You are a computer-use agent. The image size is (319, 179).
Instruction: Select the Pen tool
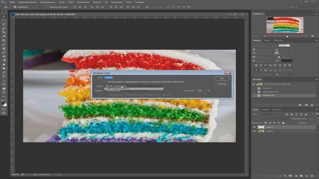(3, 73)
